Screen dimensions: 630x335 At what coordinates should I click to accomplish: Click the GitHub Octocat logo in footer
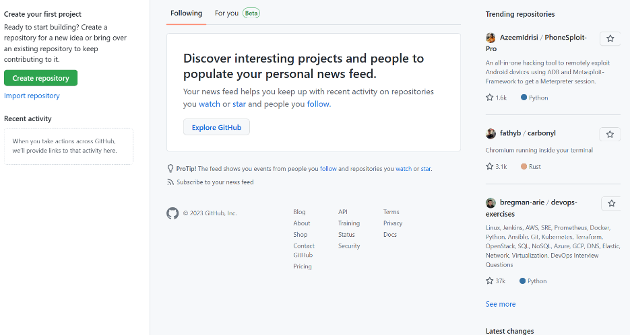pyautogui.click(x=172, y=213)
